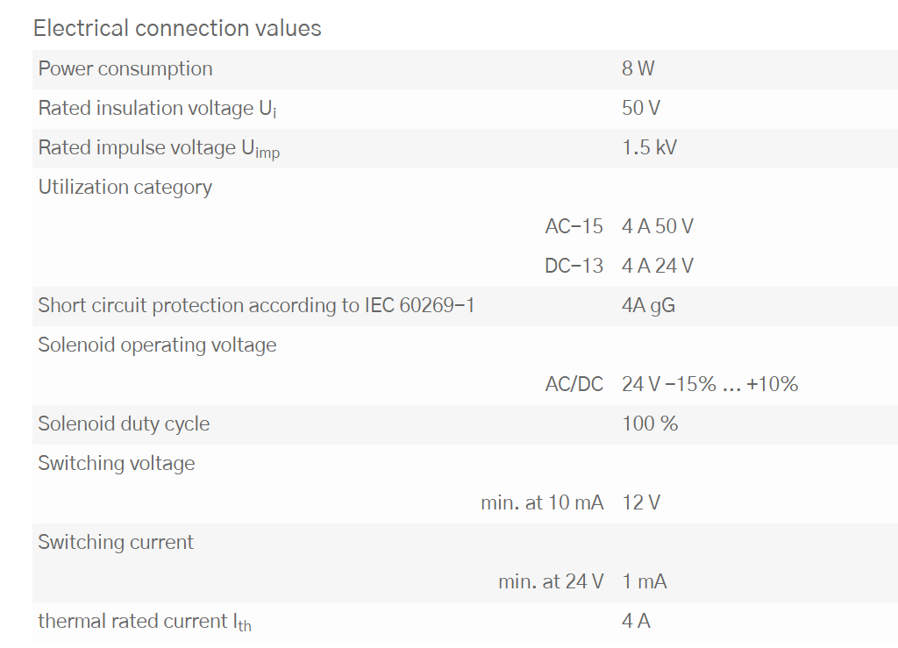898x648 pixels.
Task: Select the 1.5 kV value
Action: [x=649, y=147]
